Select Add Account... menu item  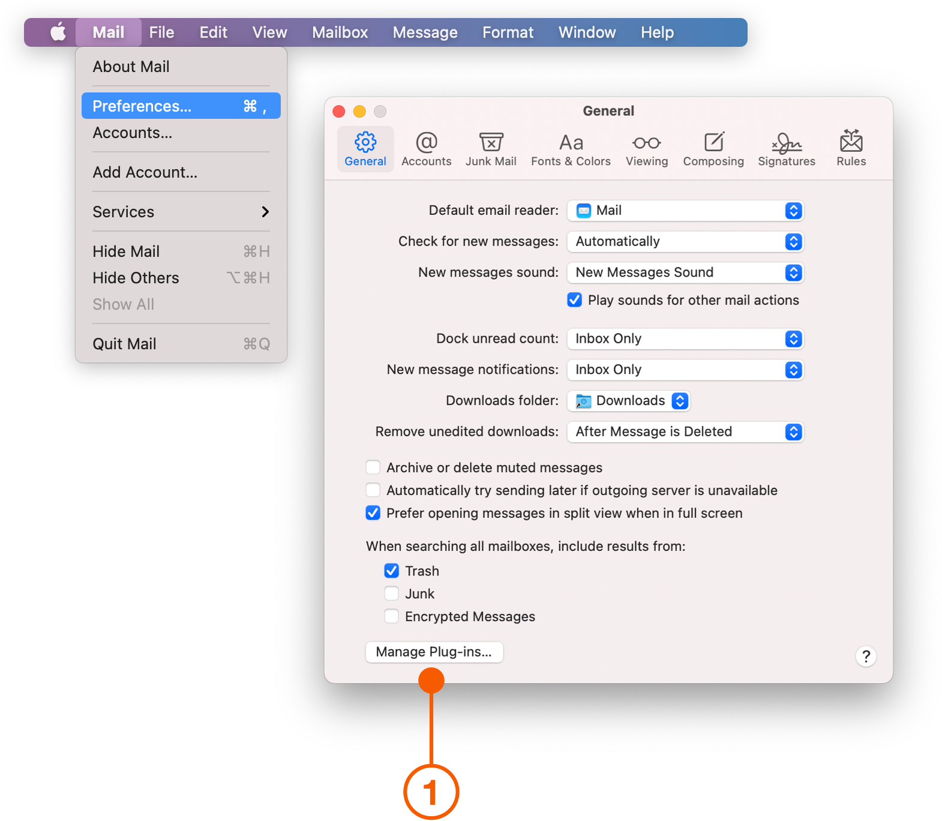[181, 172]
